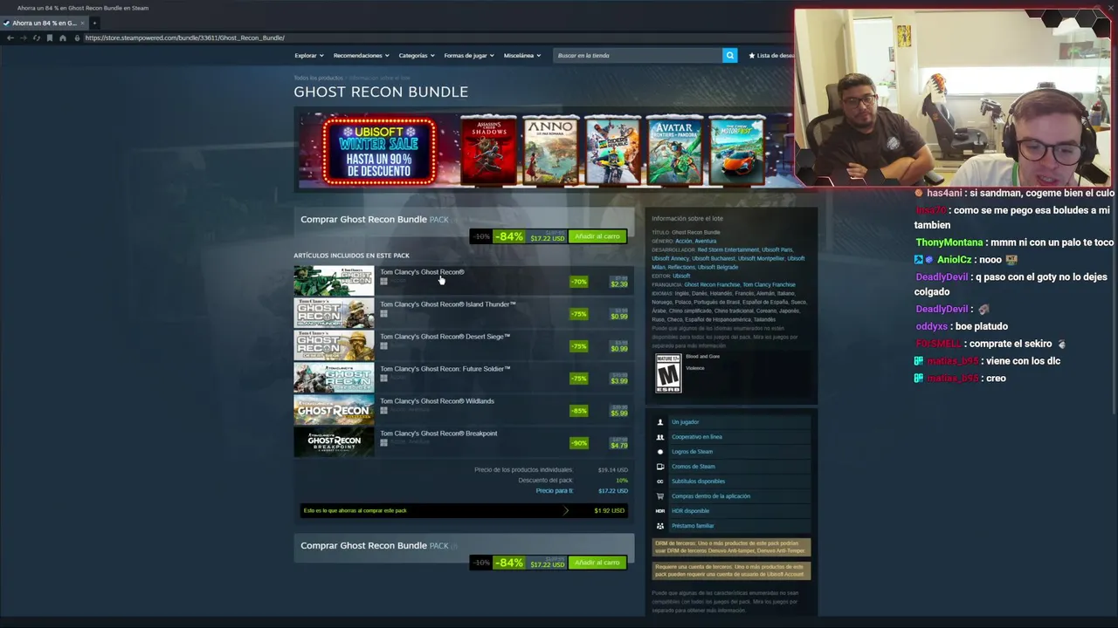Click the Ghost Recon Future Soldier thumbnail

tap(334, 378)
